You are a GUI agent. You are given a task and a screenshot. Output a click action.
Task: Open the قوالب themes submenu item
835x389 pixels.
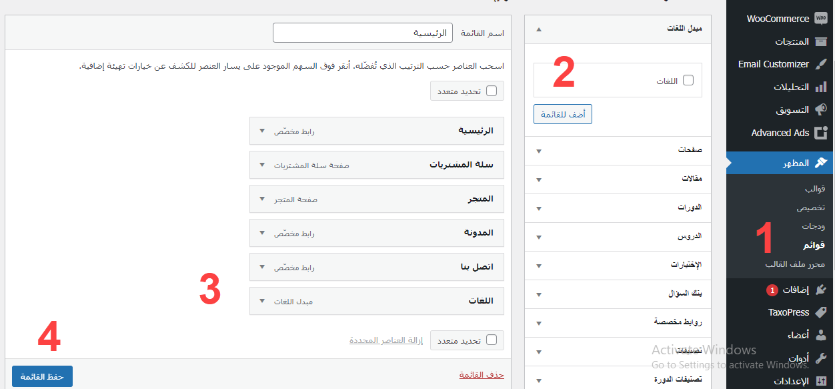[815, 189]
